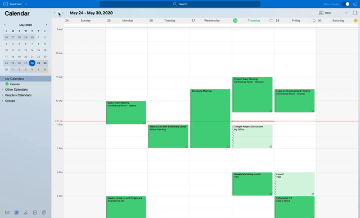The width and height of the screenshot is (360, 218).
Task: Click the announcements megaphone icon at top right
Action: (x=355, y=4)
